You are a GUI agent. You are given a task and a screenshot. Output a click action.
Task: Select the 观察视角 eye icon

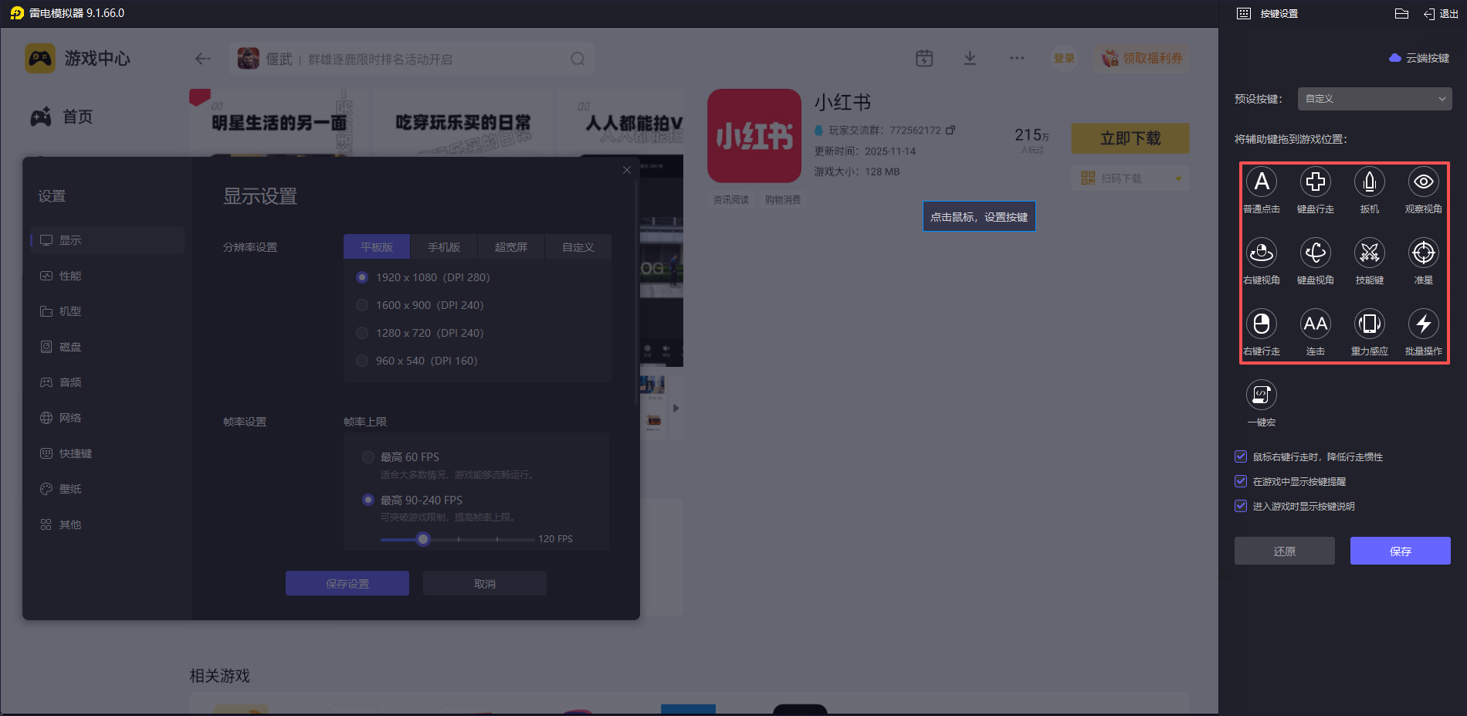(x=1424, y=182)
